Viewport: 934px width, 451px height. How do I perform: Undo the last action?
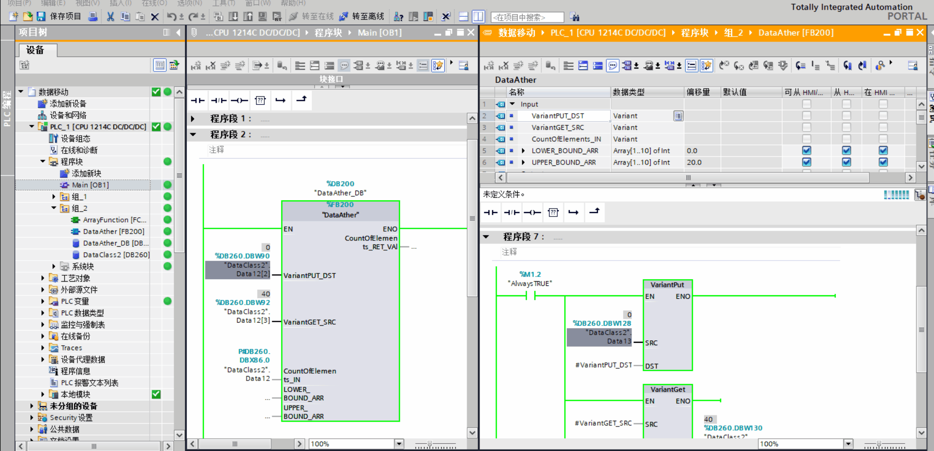[171, 17]
